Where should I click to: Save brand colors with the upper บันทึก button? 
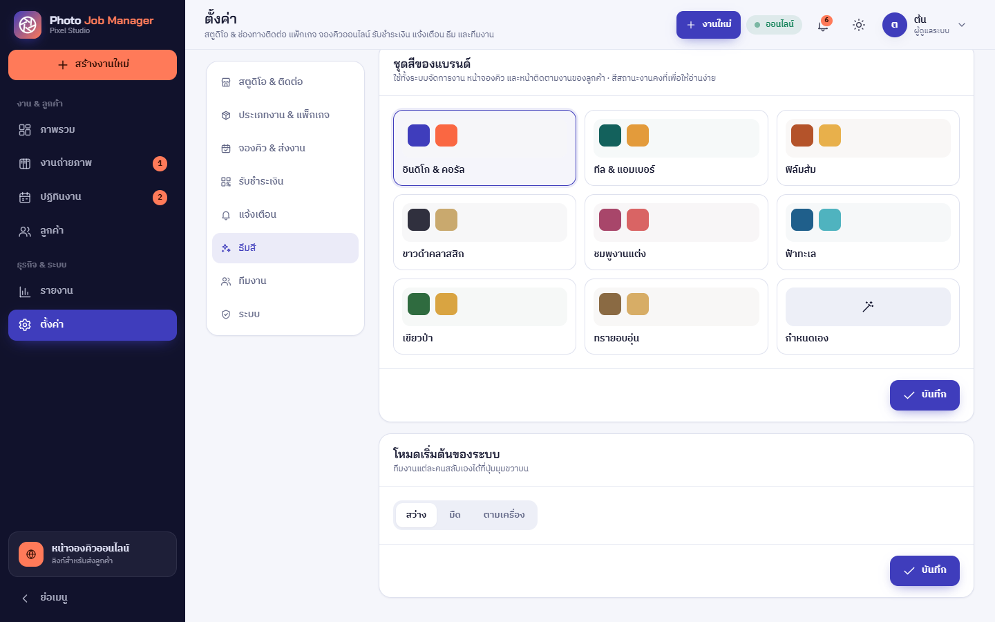click(x=925, y=395)
